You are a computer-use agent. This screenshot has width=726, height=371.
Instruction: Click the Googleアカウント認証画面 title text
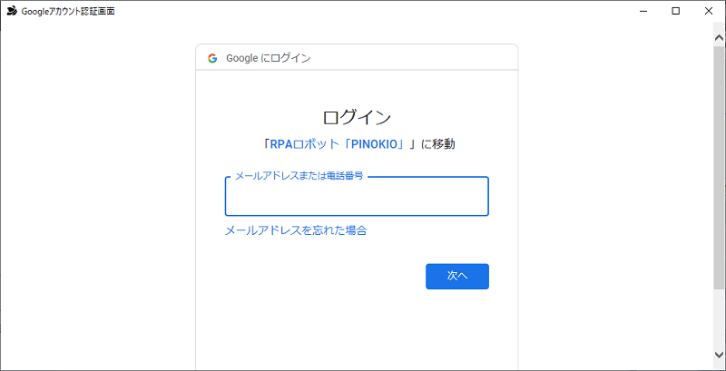click(x=68, y=12)
